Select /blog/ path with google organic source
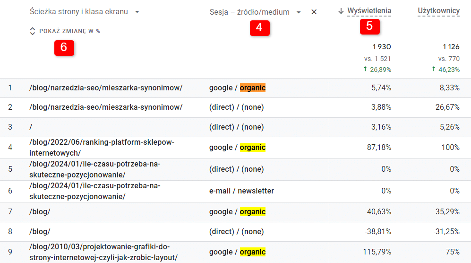Viewport: 471px width, 263px height. click(40, 212)
